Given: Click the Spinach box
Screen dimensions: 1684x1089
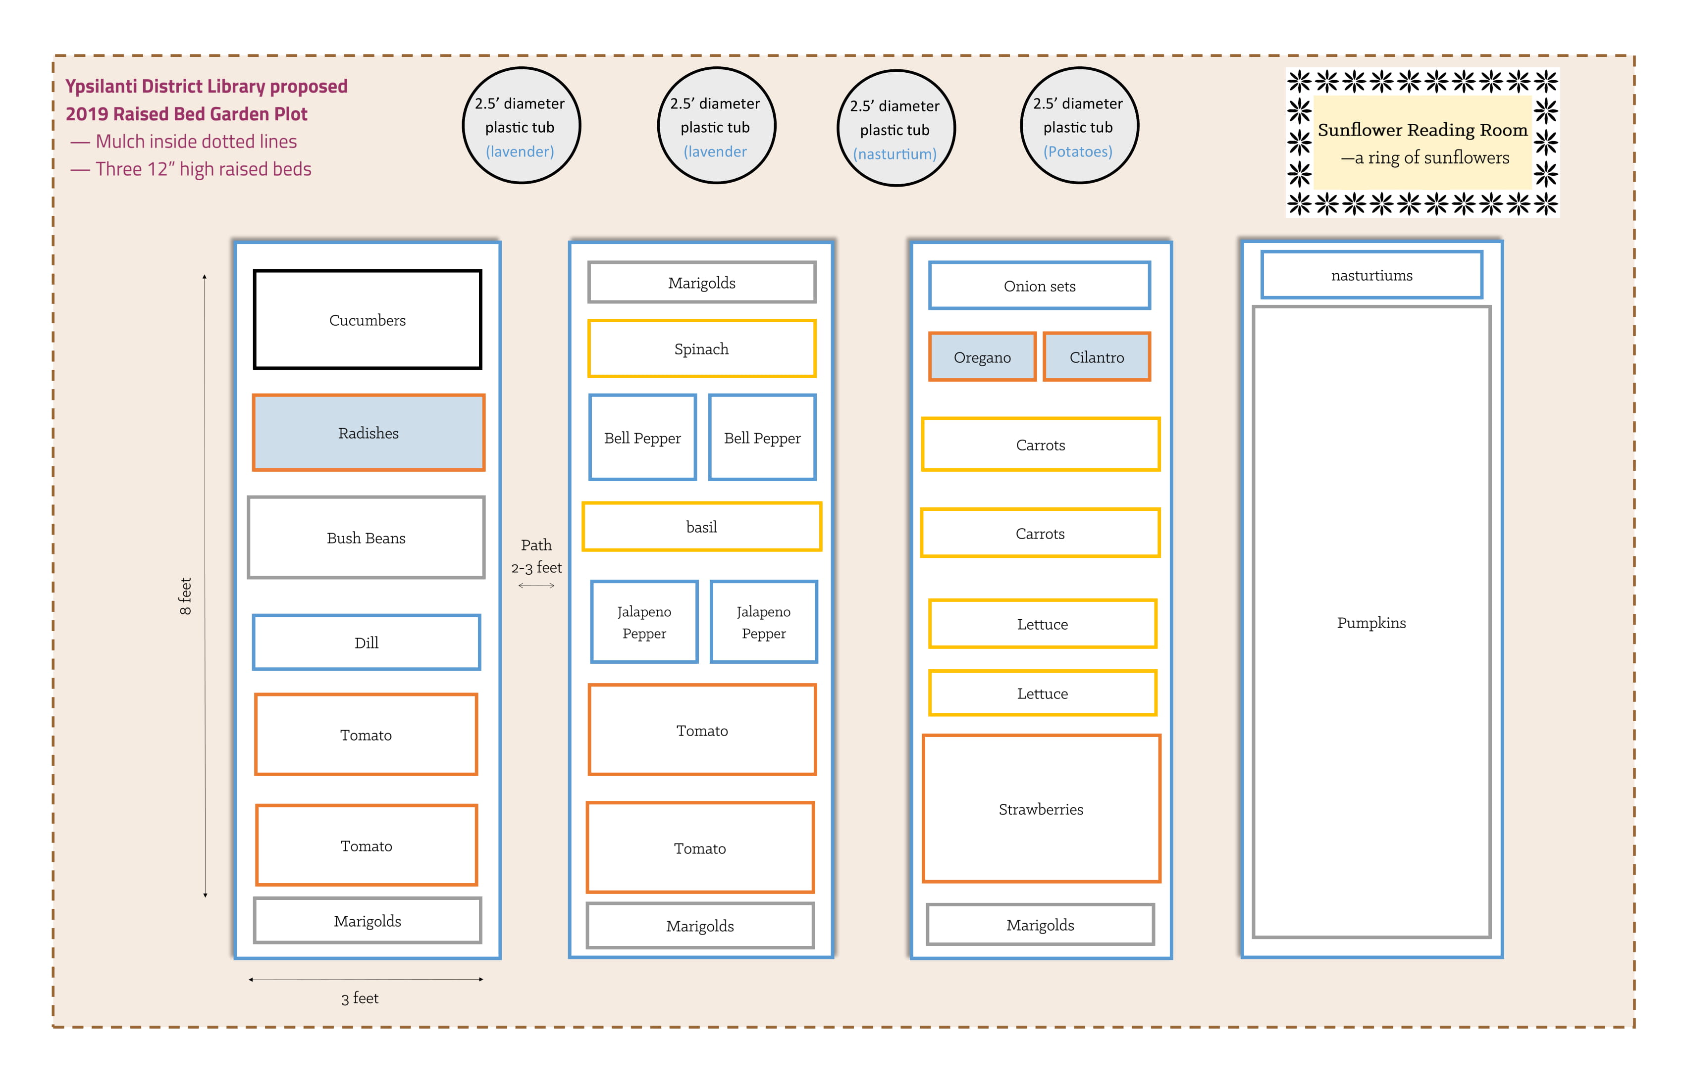Looking at the screenshot, I should tap(701, 348).
